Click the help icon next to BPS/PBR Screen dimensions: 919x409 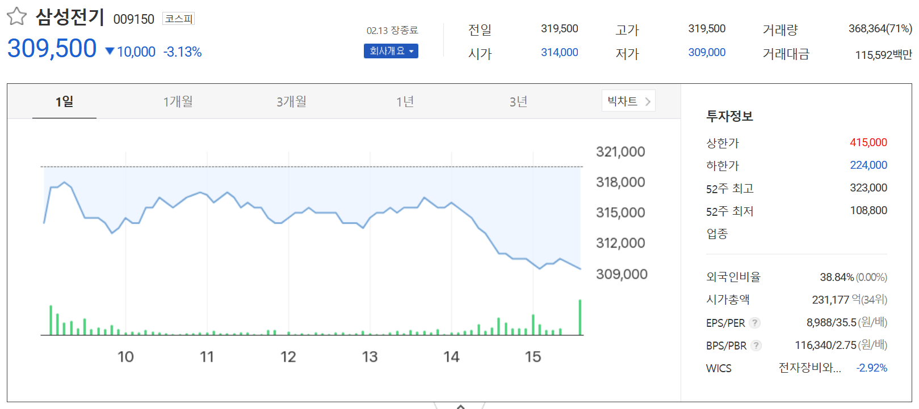[756, 346]
